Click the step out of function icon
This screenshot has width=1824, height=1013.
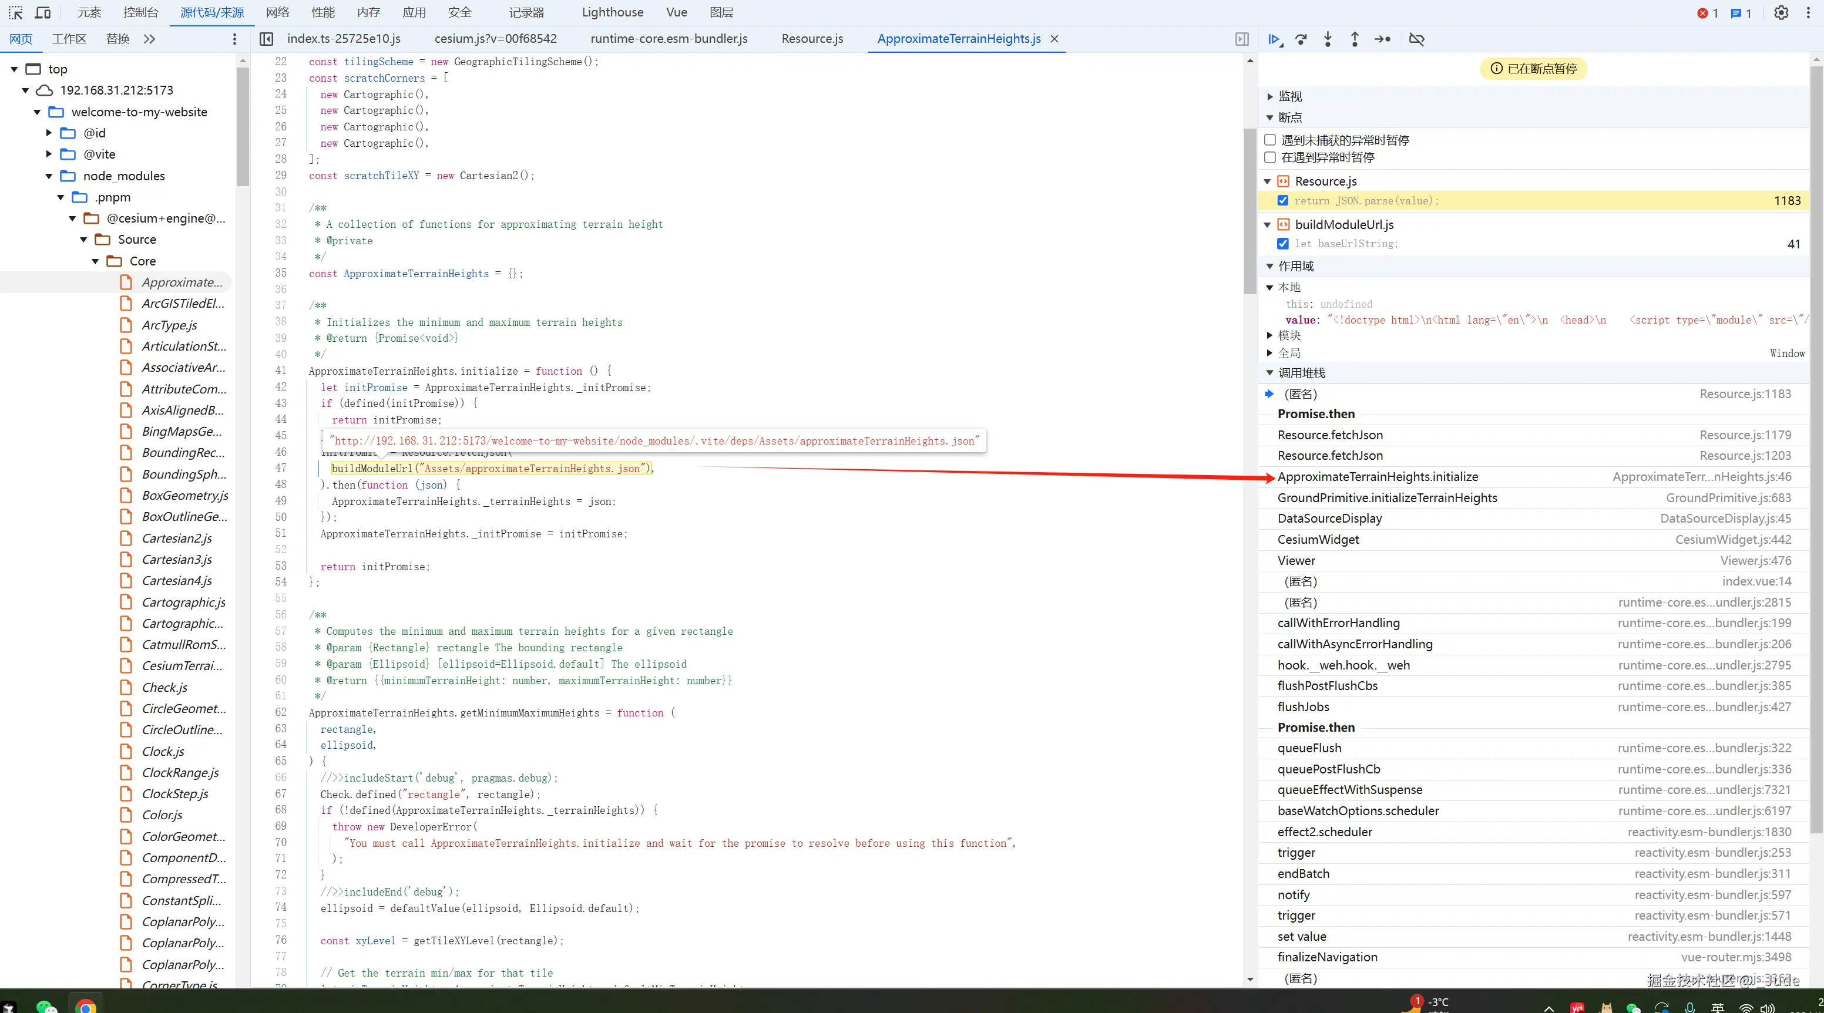[1355, 39]
